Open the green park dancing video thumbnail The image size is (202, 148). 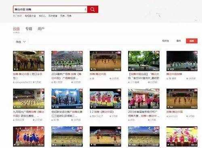click(144, 61)
